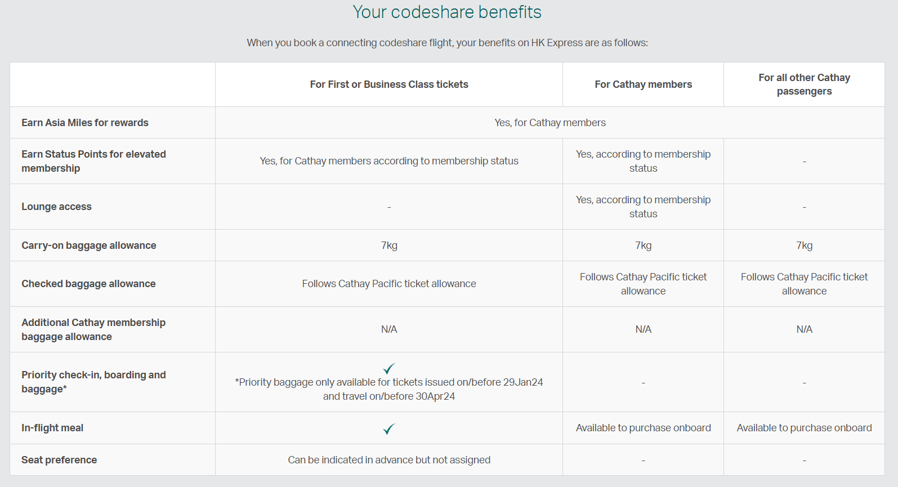This screenshot has width=898, height=487.
Task: Click 'In-flight meal' row label
Action: (x=52, y=428)
